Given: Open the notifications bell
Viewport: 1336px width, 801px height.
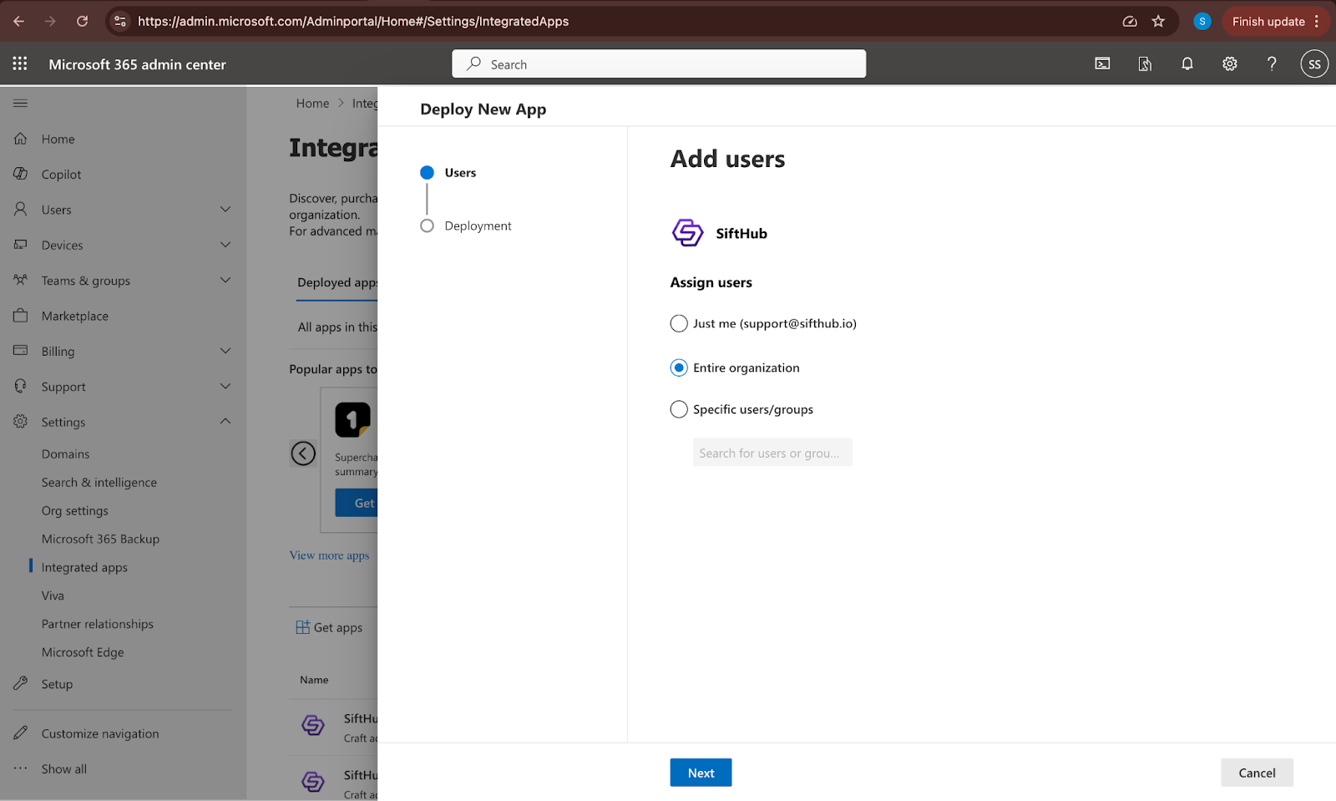Looking at the screenshot, I should tap(1187, 63).
